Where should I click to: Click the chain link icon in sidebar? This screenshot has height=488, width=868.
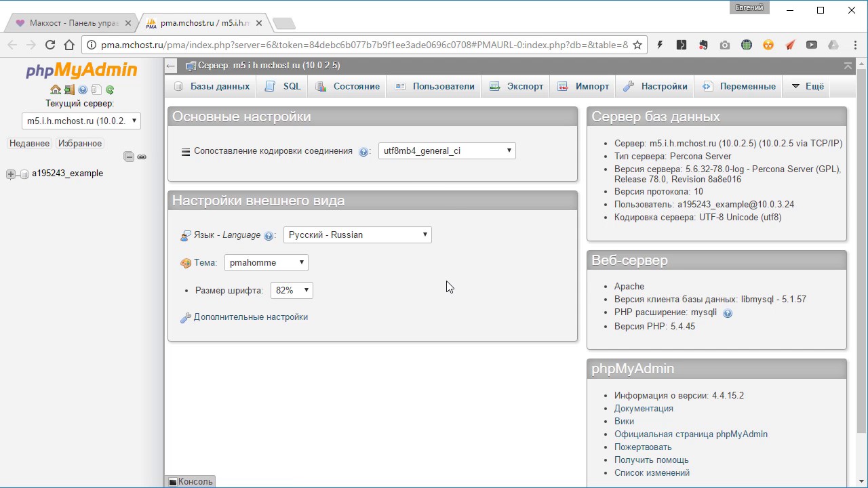click(142, 157)
